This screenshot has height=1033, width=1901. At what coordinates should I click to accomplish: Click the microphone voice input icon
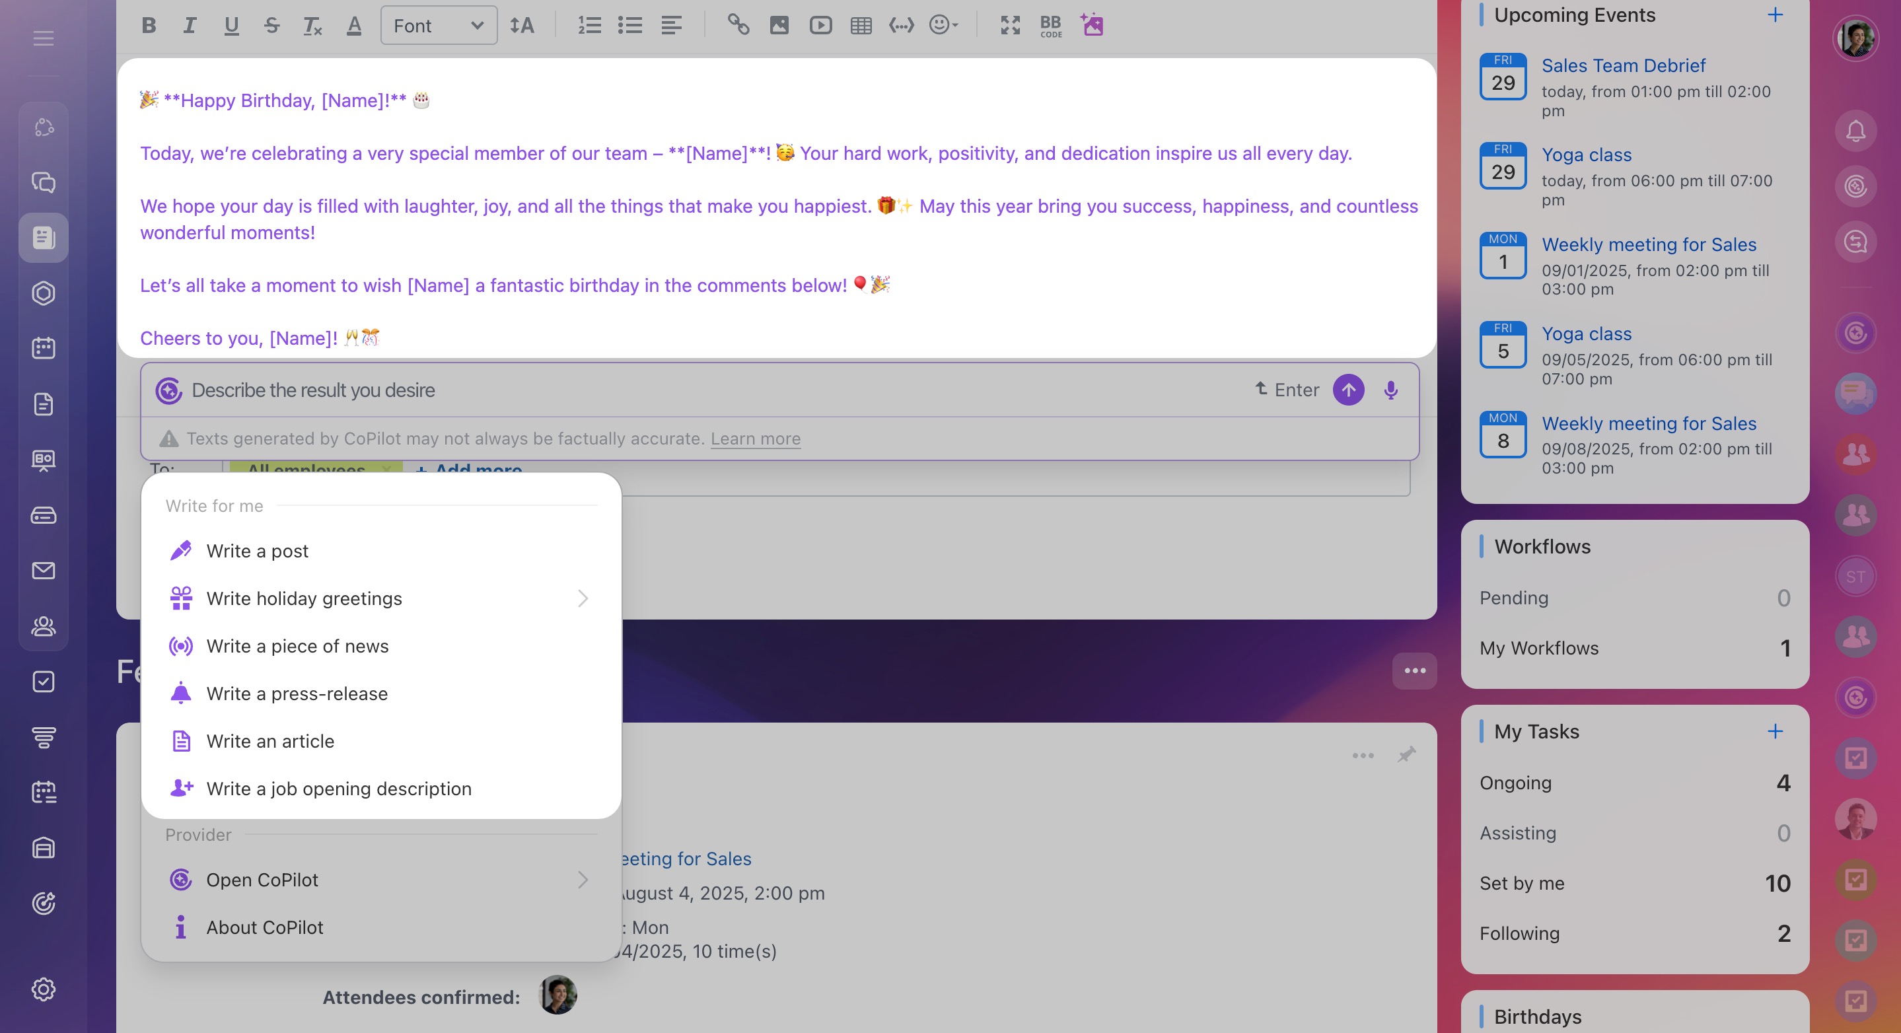[1390, 390]
